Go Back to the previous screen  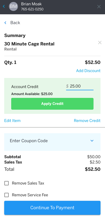coord(15,23)
